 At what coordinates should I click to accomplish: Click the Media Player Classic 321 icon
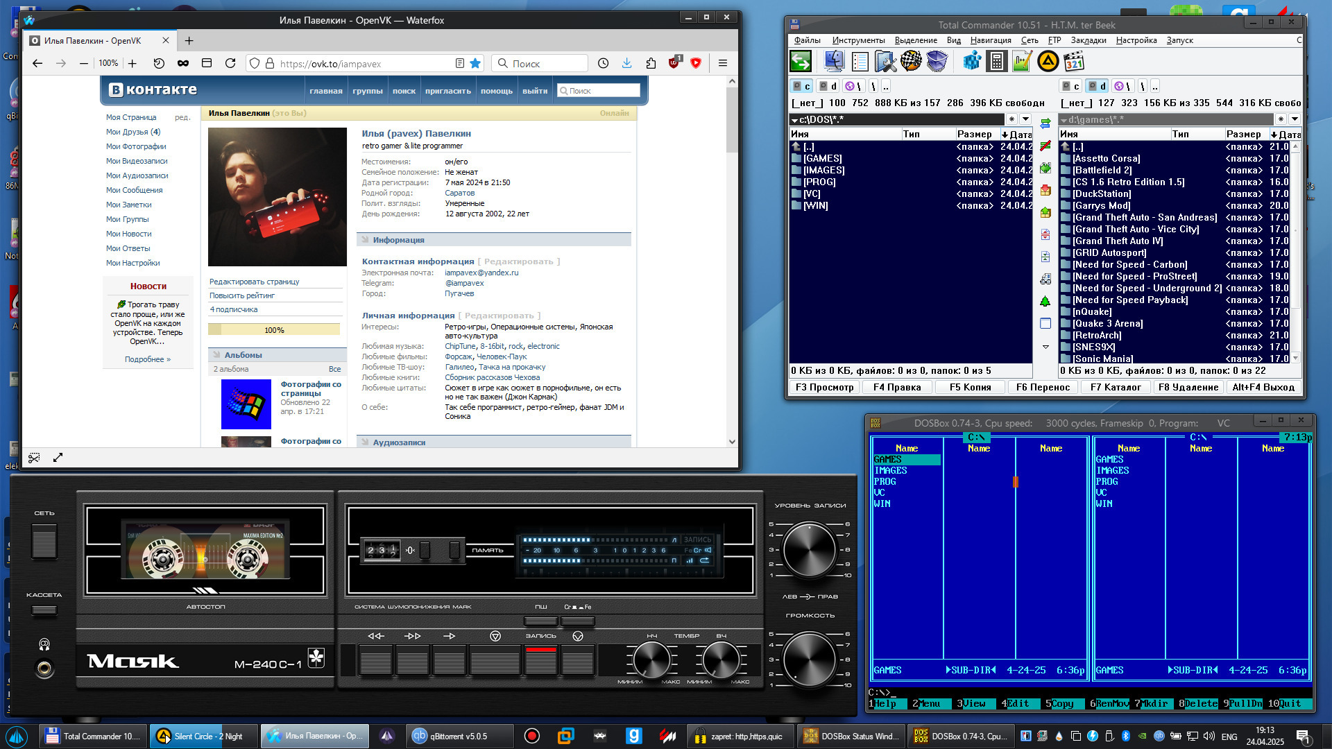click(x=1074, y=62)
